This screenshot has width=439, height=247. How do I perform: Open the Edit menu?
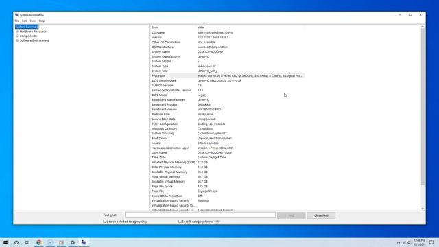pyautogui.click(x=25, y=21)
